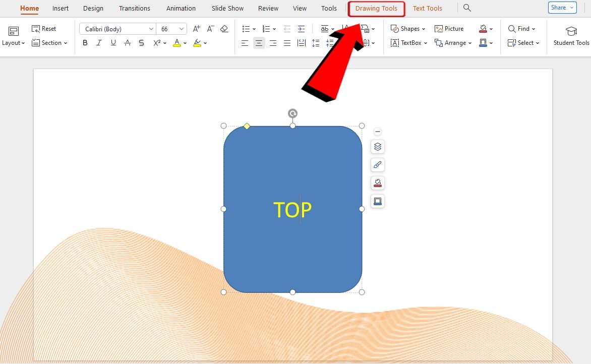Select the Superscript formatting icon
This screenshot has height=364, width=591.
[x=156, y=43]
